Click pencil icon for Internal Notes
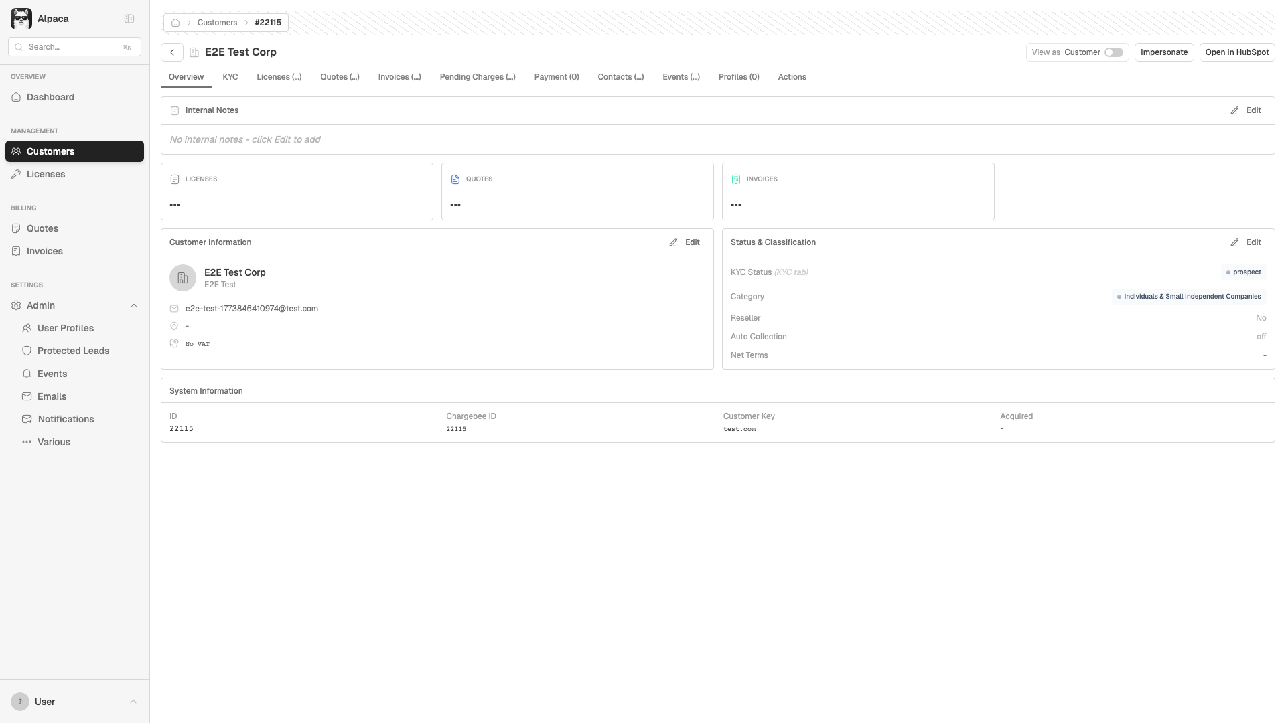Screen dimensions: 1286x723 [x=1234, y=110]
